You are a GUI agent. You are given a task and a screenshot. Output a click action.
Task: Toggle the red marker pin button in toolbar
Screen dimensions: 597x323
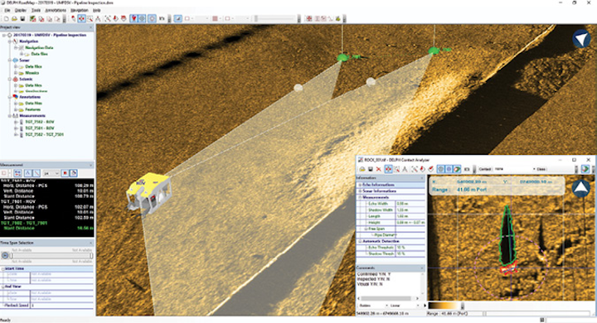click(x=133, y=19)
